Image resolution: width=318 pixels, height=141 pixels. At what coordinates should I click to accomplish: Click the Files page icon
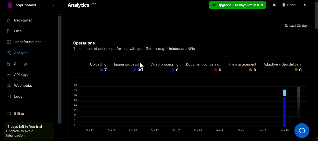pos(9,31)
